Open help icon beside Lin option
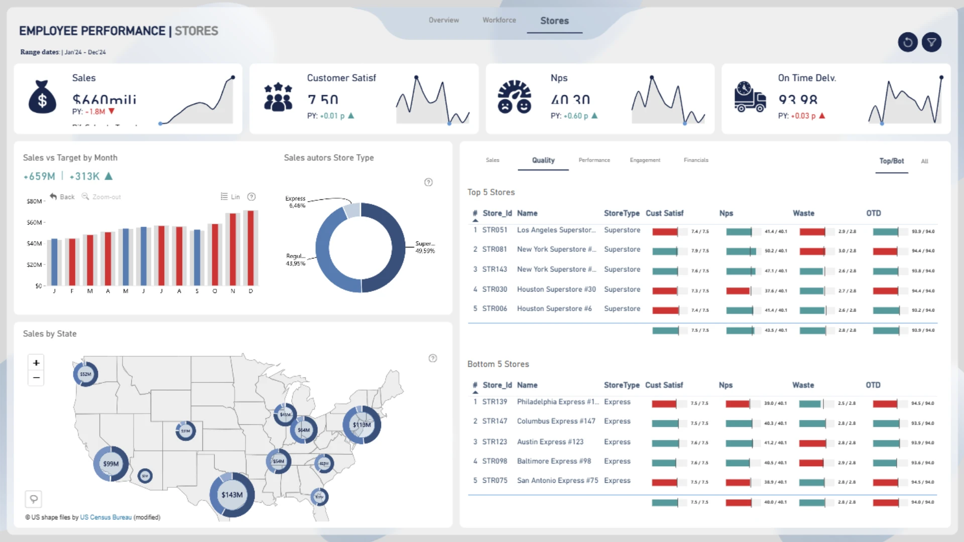Viewport: 964px width, 542px height. pyautogui.click(x=252, y=197)
